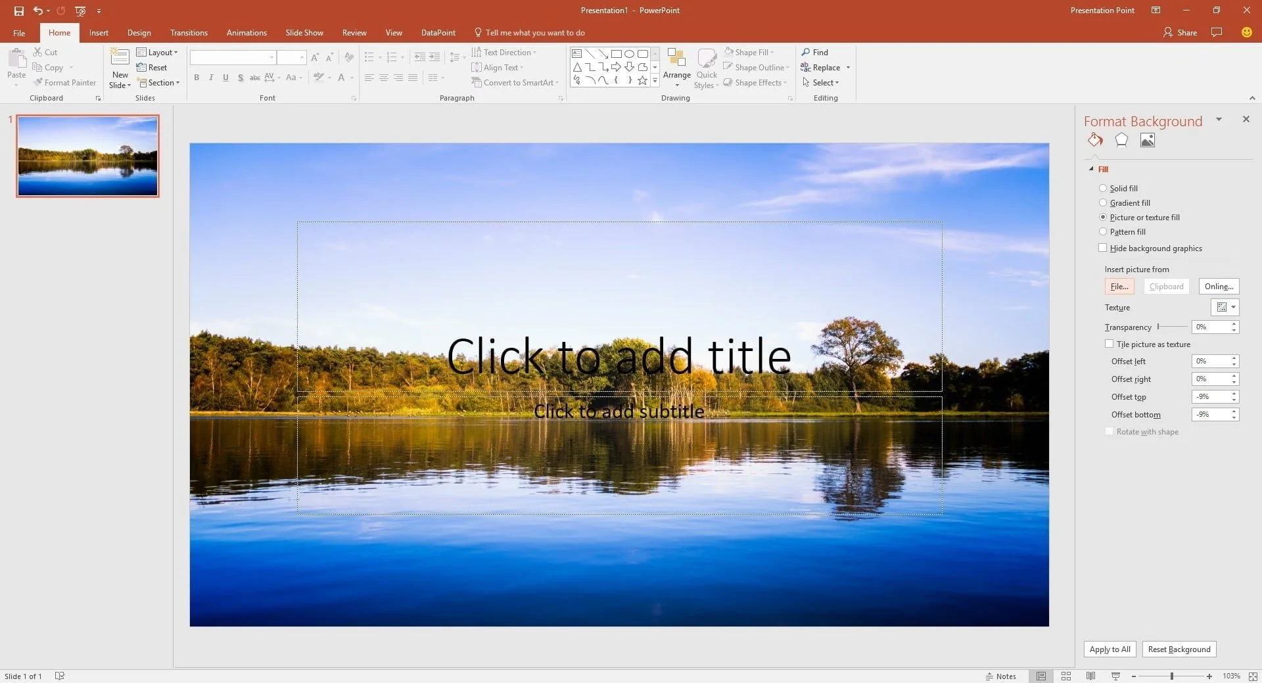Select the Fill bucket icon in Format Background
Viewport: 1262px width, 683px height.
pyautogui.click(x=1094, y=139)
